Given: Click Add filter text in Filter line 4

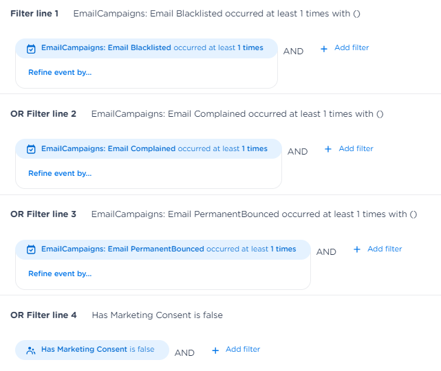Looking at the screenshot, I should coord(243,350).
